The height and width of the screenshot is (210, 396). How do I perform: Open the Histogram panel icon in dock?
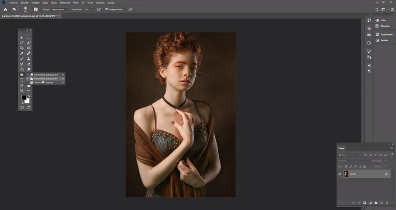click(x=369, y=34)
